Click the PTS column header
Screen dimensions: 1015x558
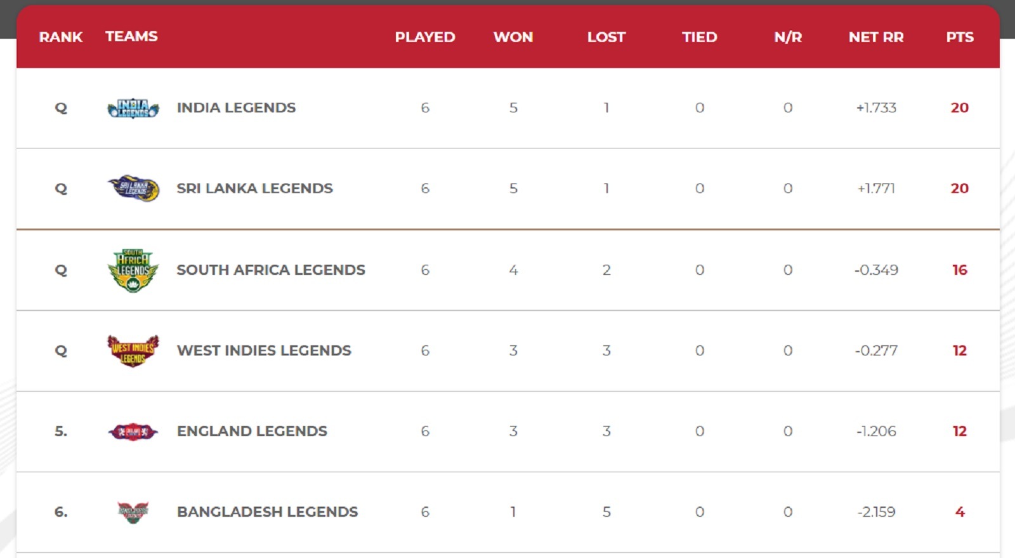(x=960, y=37)
